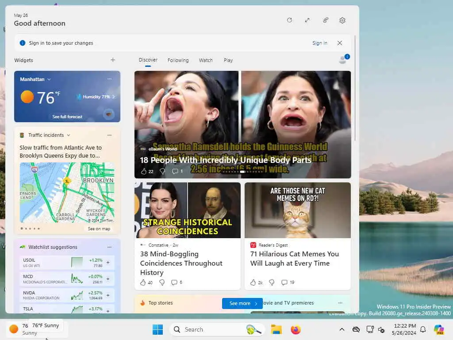Screen dimensions: 453x340
Task: Open Copilot preview icon in taskbar
Action: tap(439, 329)
